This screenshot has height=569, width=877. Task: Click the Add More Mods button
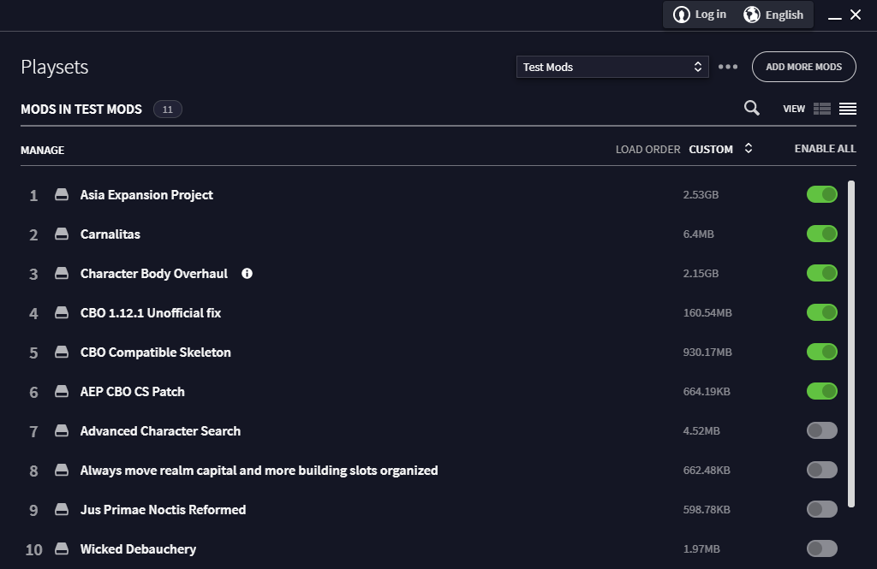tap(803, 67)
